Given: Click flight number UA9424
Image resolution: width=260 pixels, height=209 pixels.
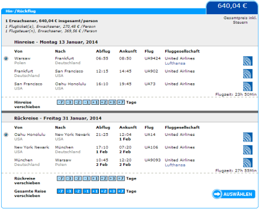Looking at the screenshot, I should (153, 58).
